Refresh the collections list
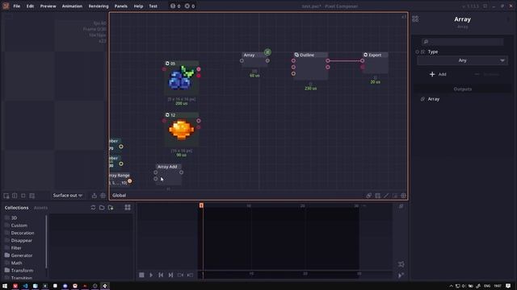This screenshot has width=517, height=290. [x=93, y=208]
